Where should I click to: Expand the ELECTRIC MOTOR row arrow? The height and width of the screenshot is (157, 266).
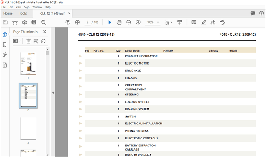[x=80, y=63]
